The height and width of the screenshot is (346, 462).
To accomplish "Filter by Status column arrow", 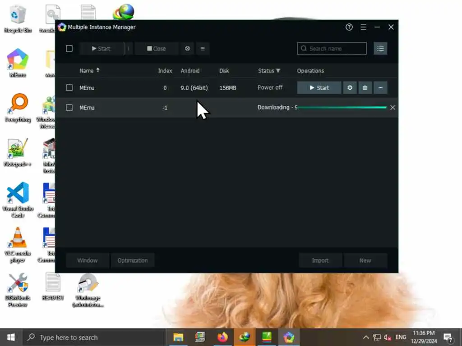I will coord(278,71).
